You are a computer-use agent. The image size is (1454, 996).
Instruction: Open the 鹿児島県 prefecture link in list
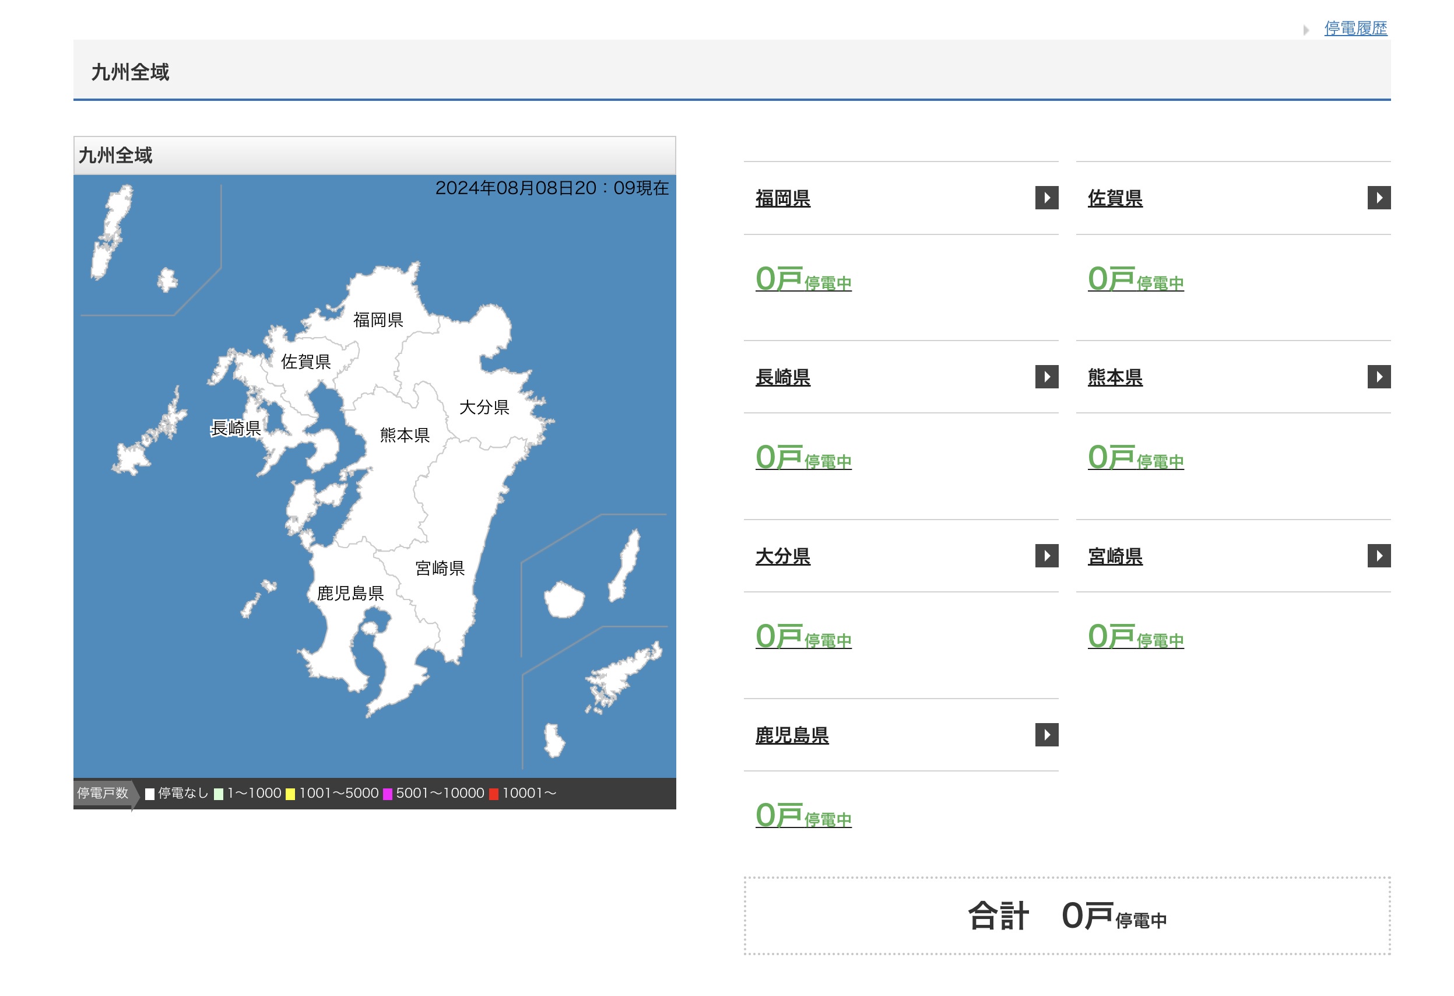[x=792, y=735]
